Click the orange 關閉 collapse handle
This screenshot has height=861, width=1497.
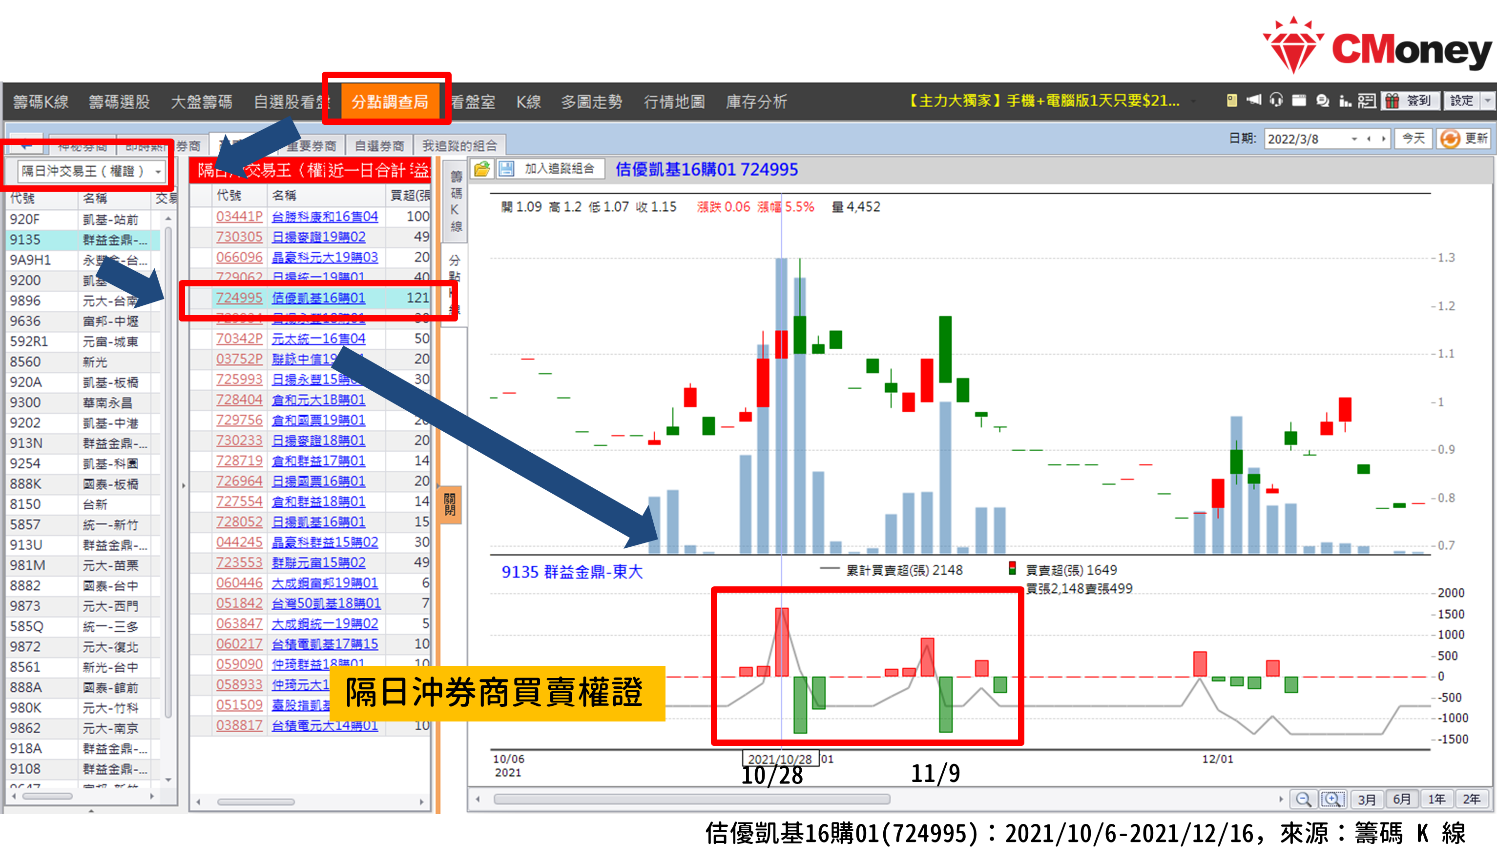450,504
